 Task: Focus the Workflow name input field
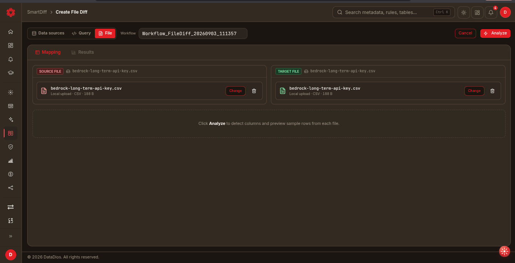(193, 33)
